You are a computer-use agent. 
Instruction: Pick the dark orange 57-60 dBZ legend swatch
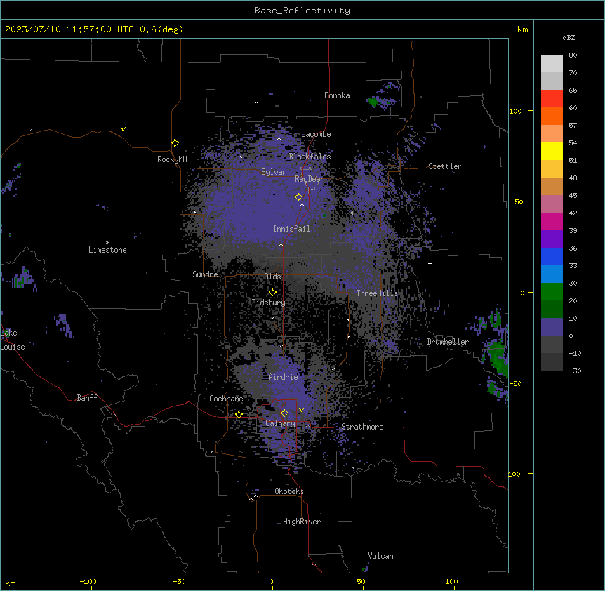[552, 116]
